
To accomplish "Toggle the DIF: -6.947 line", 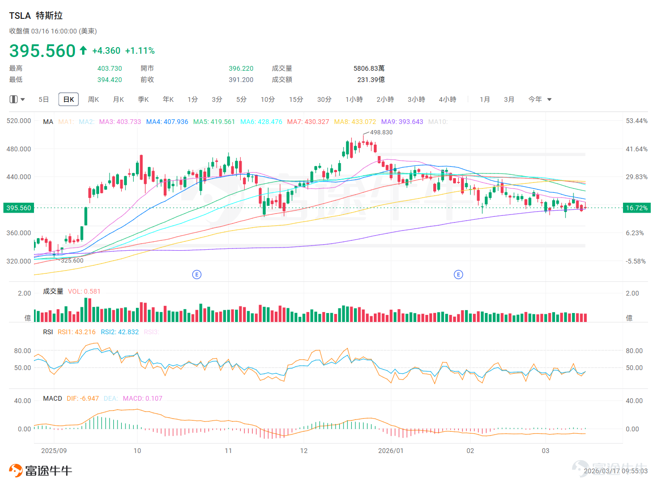I will (83, 398).
